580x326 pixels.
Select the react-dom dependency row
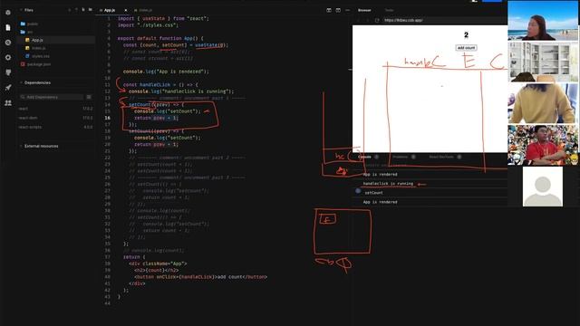click(x=55, y=118)
